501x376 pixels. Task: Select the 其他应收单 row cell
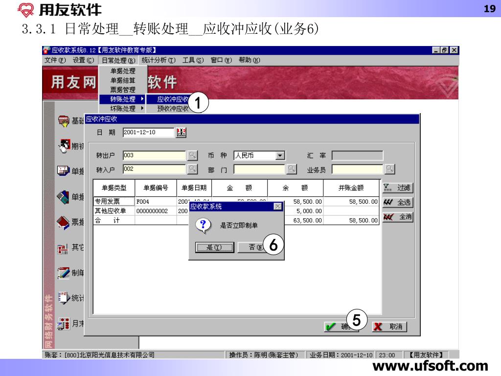pos(114,211)
